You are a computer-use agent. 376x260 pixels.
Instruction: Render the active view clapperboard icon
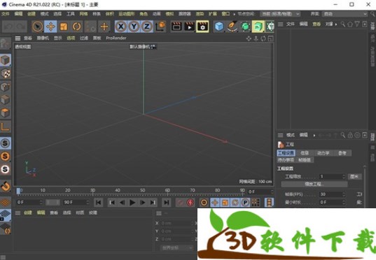point(176,27)
